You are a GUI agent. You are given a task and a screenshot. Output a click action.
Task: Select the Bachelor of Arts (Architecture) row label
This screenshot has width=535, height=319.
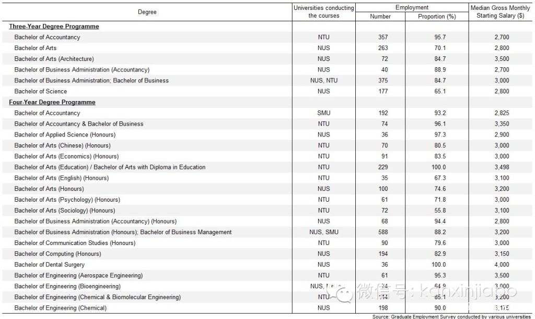pyautogui.click(x=54, y=59)
